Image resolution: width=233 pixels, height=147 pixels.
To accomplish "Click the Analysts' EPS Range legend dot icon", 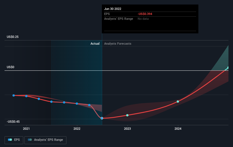I will point(30,140).
